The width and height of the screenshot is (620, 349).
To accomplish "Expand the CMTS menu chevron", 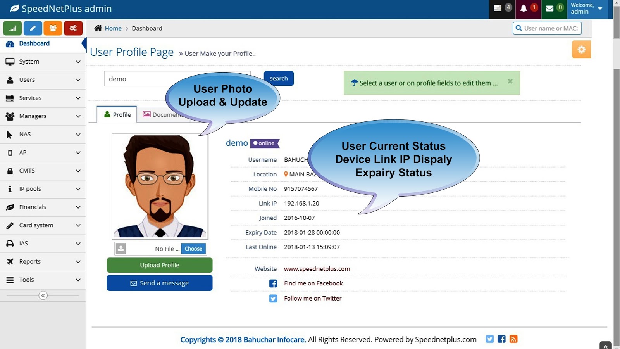I will 78,171.
